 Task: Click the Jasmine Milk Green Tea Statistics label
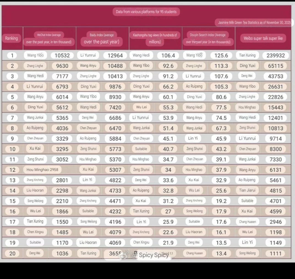[253, 22]
